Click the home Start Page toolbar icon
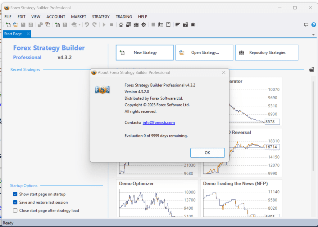318x227 pixels. coord(121,25)
